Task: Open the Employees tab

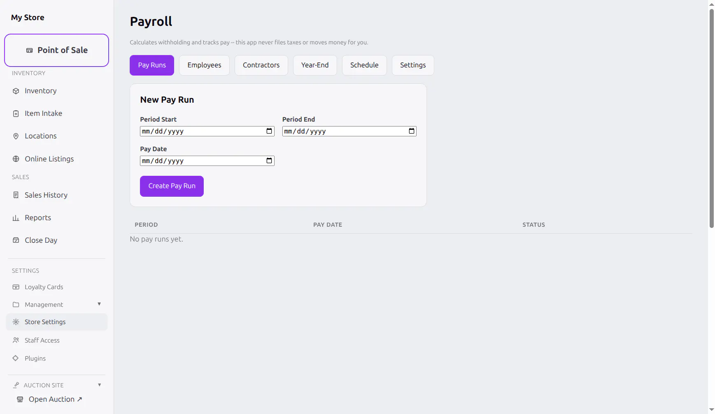Action: coord(204,65)
